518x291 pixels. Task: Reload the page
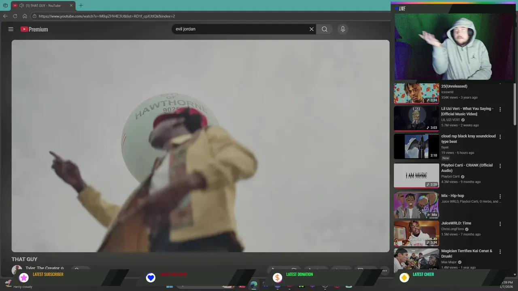pyautogui.click(x=15, y=16)
